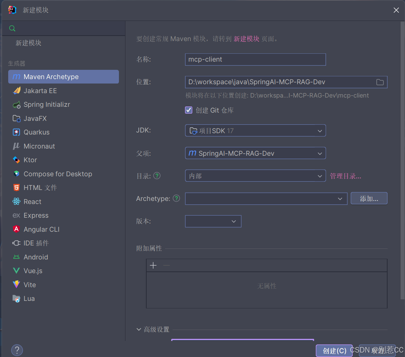Image resolution: width=405 pixels, height=357 pixels.
Task: Choose the Lua generator icon
Action: (16, 298)
